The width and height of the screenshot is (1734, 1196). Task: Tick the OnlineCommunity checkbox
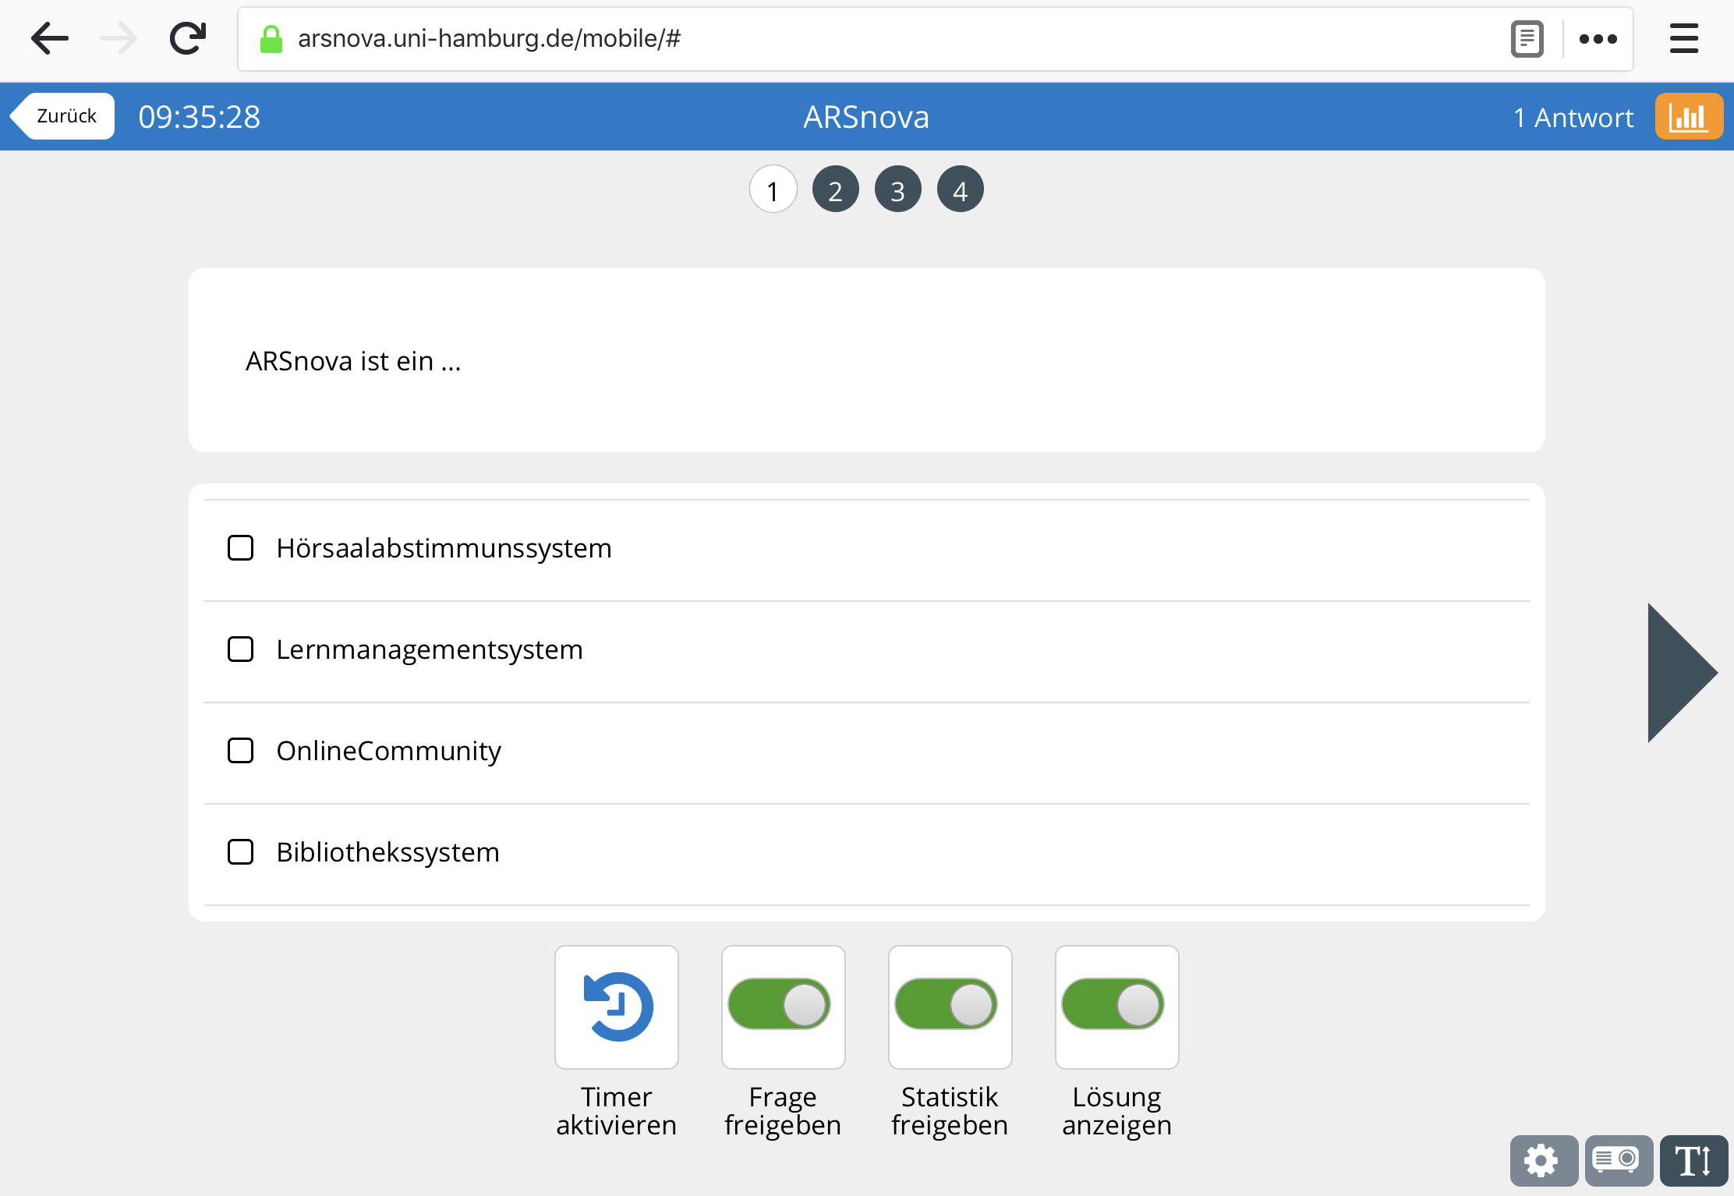240,751
